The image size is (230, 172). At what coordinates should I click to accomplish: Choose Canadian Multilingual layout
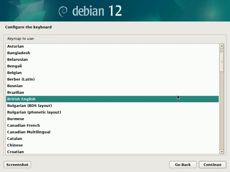pos(112,132)
